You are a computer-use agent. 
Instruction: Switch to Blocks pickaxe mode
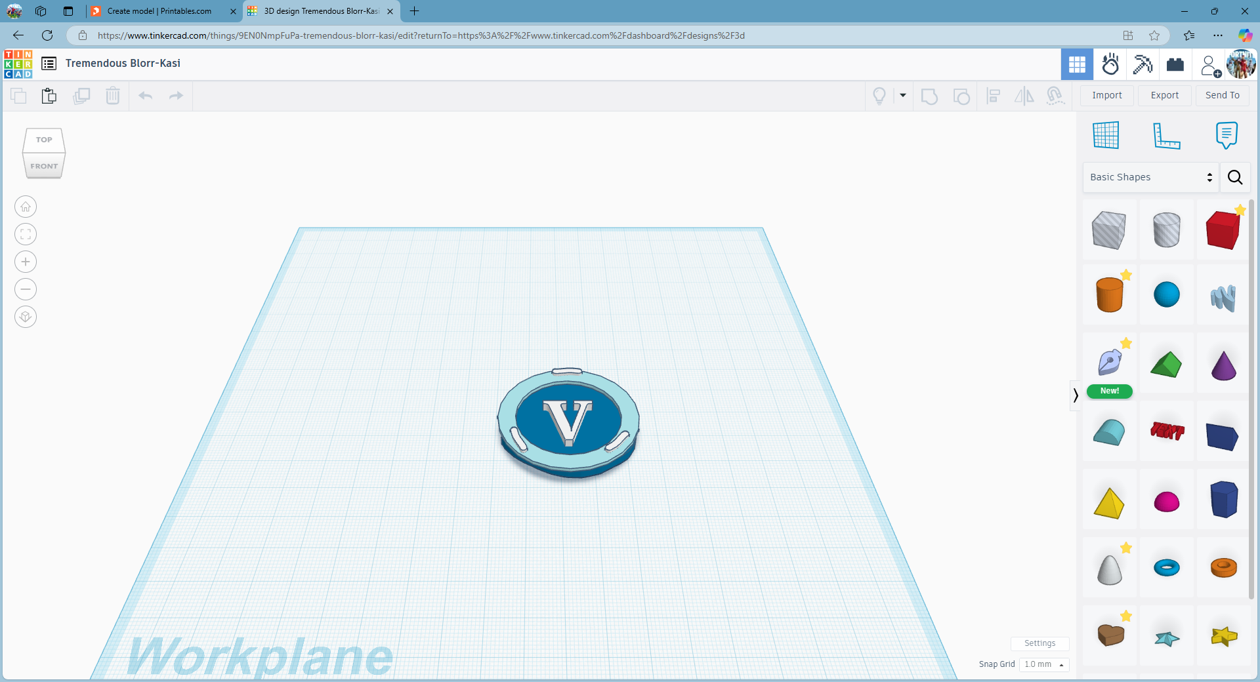point(1143,64)
